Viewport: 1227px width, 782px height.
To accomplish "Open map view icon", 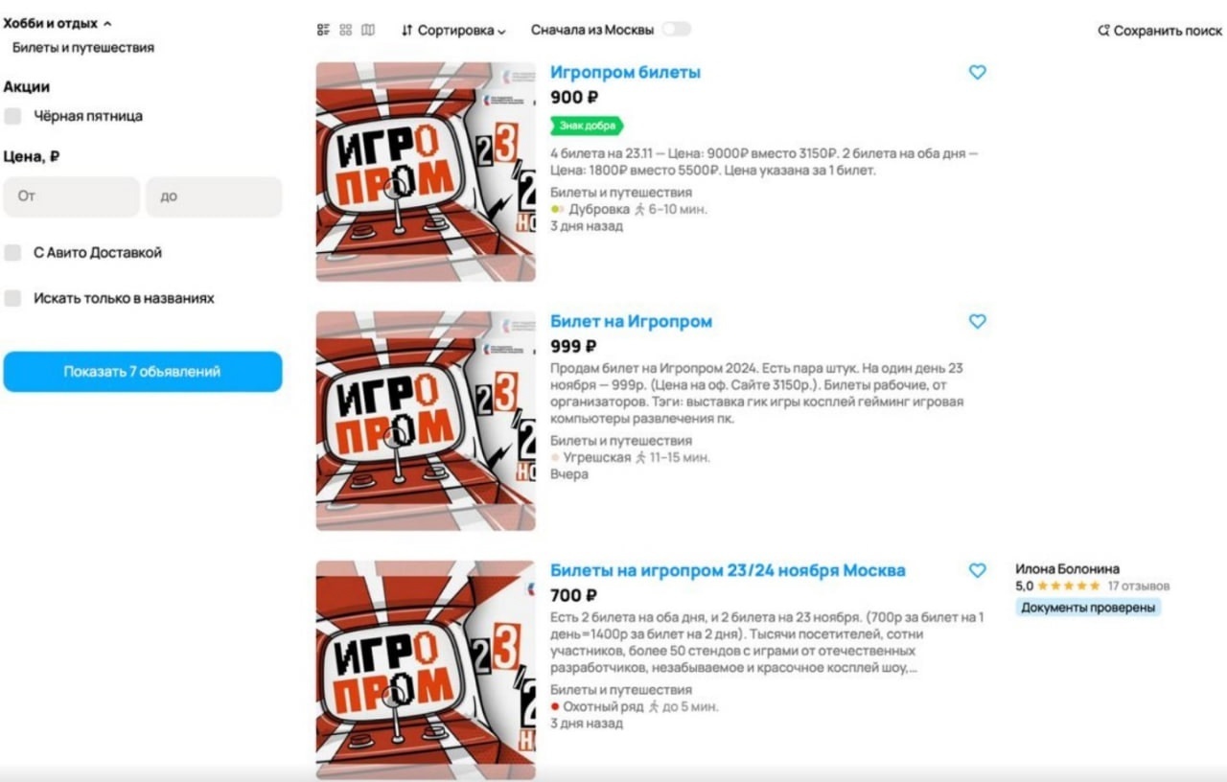I will pos(368,30).
